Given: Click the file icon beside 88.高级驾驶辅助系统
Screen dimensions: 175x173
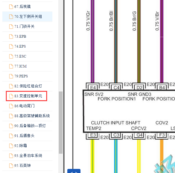Looking at the screenshot, I should click(x=11, y=116).
